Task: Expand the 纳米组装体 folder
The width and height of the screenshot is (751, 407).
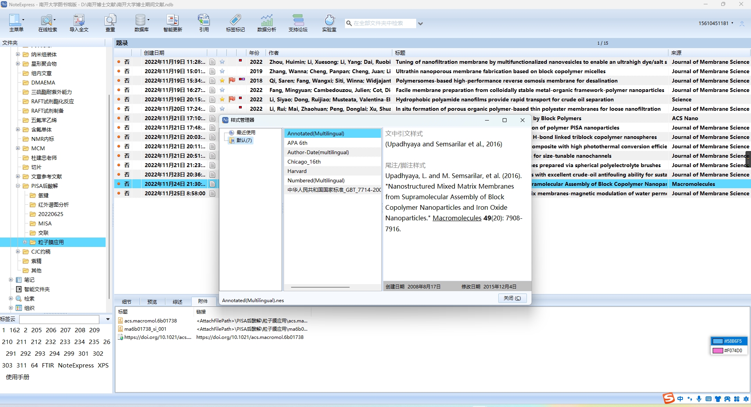Action: click(x=18, y=54)
